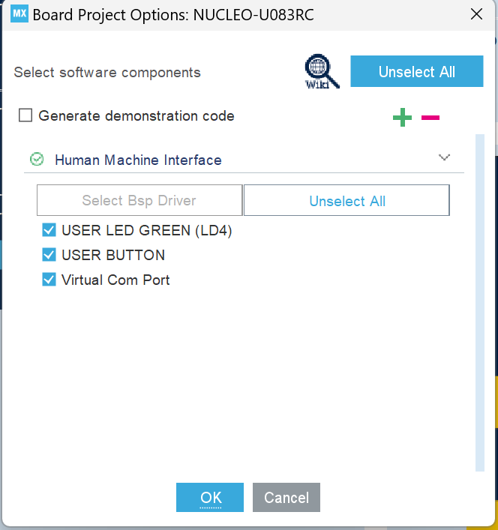Viewport: 498px width, 530px height.
Task: Click the Human Machine Interface heading text
Action: coord(138,160)
